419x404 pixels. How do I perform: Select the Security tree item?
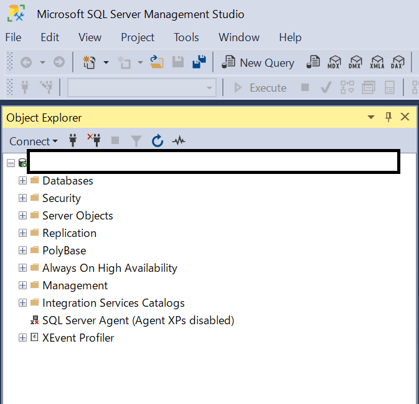pos(62,198)
